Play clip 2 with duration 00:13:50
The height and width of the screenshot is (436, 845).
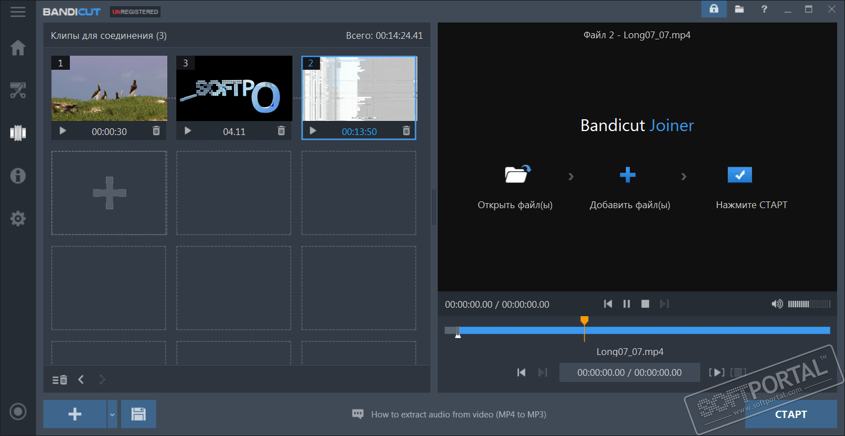pyautogui.click(x=313, y=131)
